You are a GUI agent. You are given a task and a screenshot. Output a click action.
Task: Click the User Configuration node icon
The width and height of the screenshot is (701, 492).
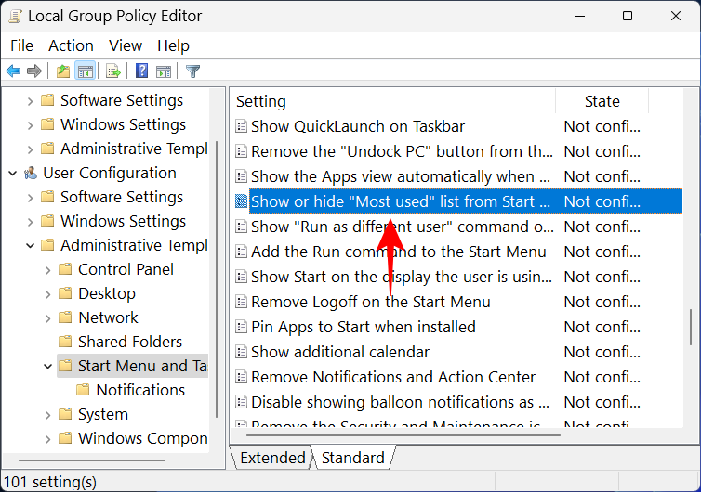pyautogui.click(x=31, y=173)
